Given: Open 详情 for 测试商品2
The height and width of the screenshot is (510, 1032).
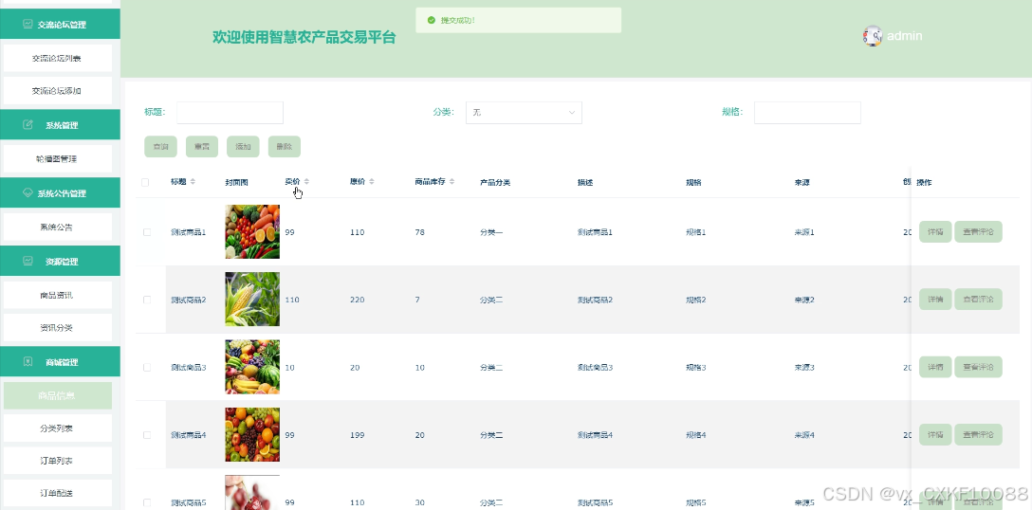Looking at the screenshot, I should 935,300.
